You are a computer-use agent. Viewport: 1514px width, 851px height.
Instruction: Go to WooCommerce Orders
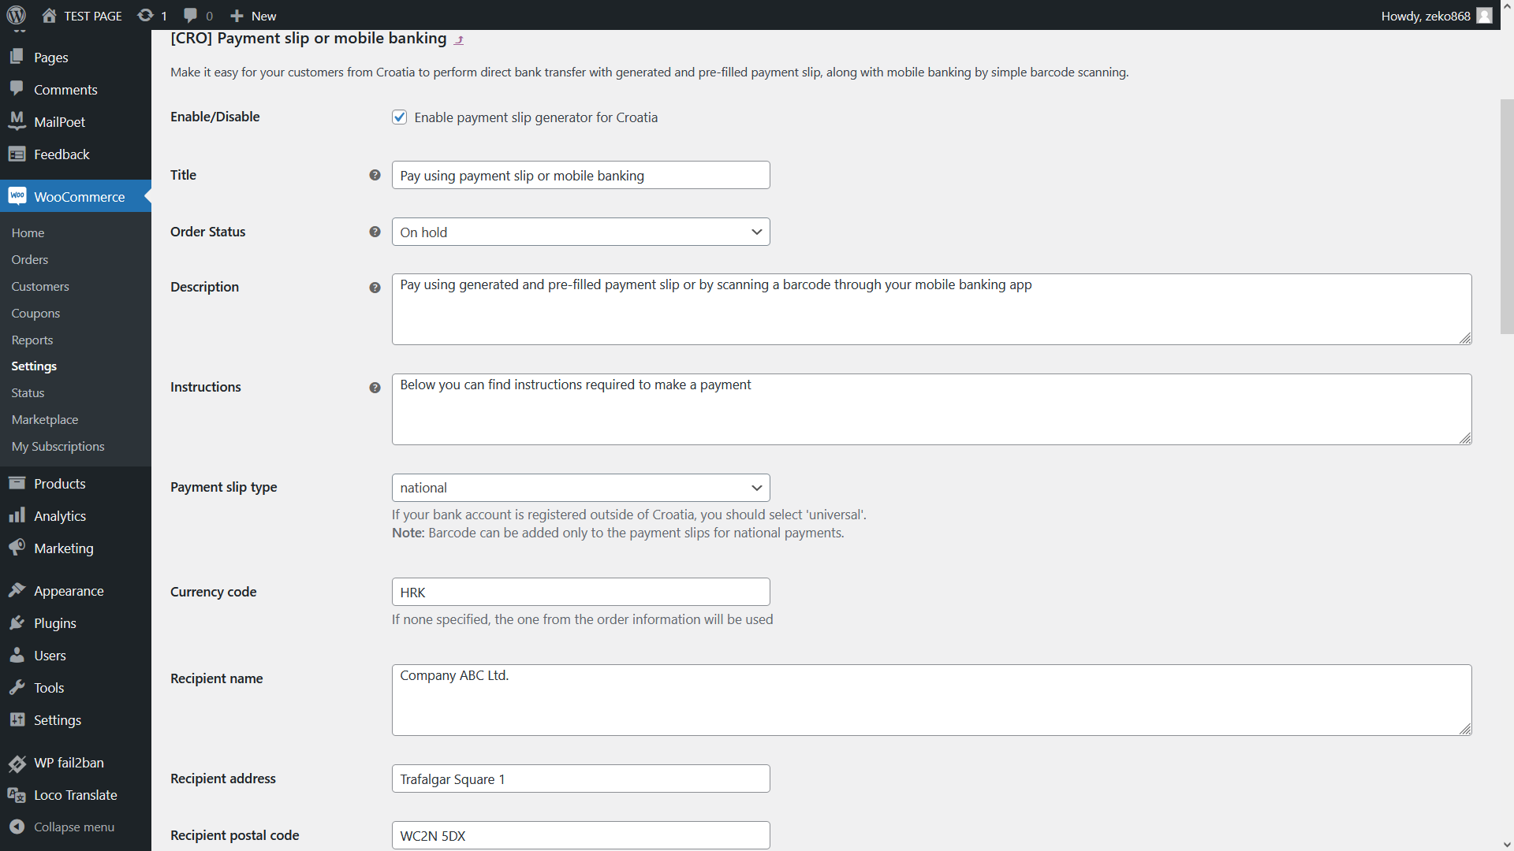pos(30,259)
